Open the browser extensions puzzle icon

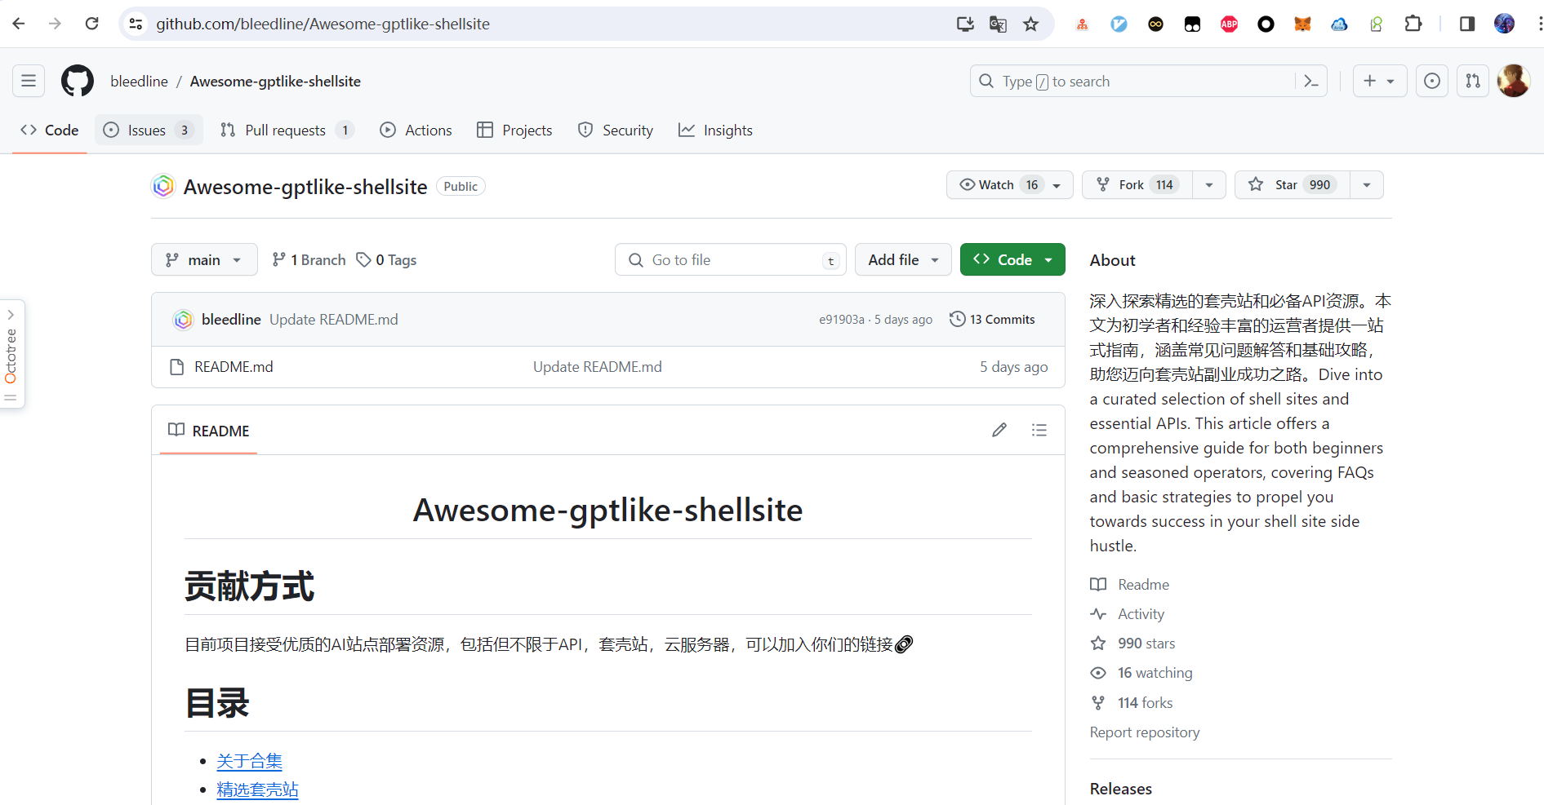click(x=1413, y=24)
